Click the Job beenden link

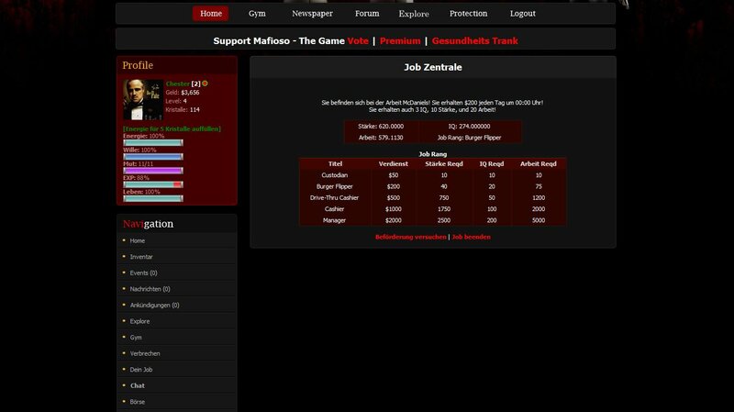point(471,237)
